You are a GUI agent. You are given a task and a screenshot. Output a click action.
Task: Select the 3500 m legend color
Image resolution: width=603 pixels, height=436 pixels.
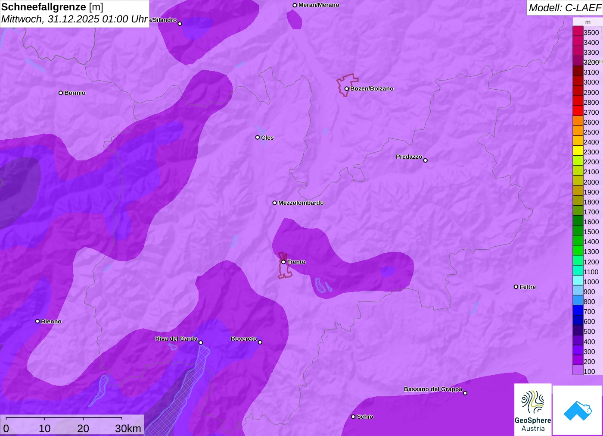coord(578,31)
